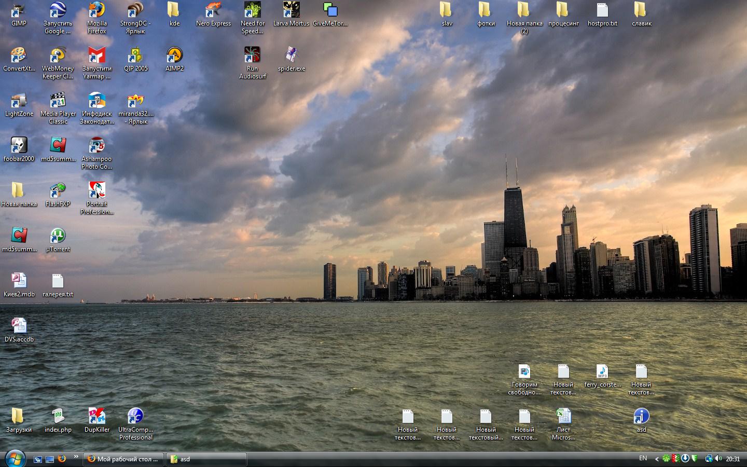The height and width of the screenshot is (467, 747).
Task: Select the spider.exe file icon
Action: click(x=291, y=56)
